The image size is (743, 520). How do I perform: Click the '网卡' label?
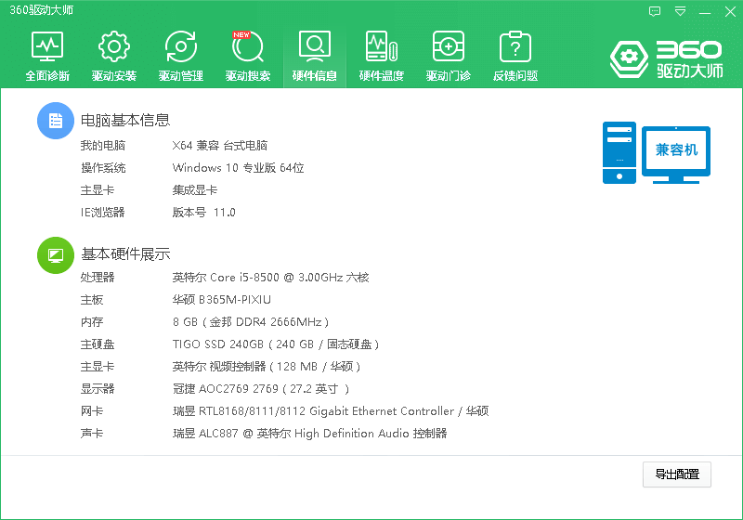coord(92,410)
